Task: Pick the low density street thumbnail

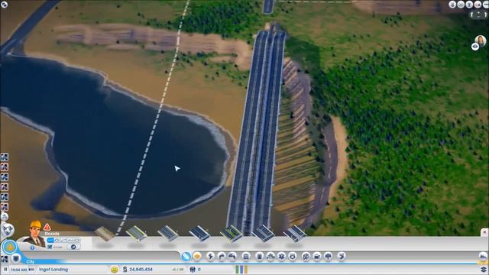Action: point(136,234)
